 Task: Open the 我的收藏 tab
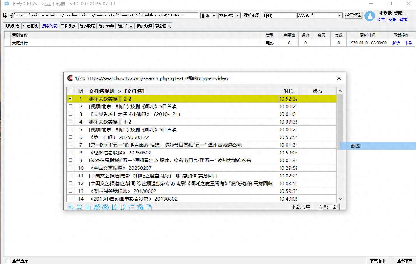tap(87, 26)
